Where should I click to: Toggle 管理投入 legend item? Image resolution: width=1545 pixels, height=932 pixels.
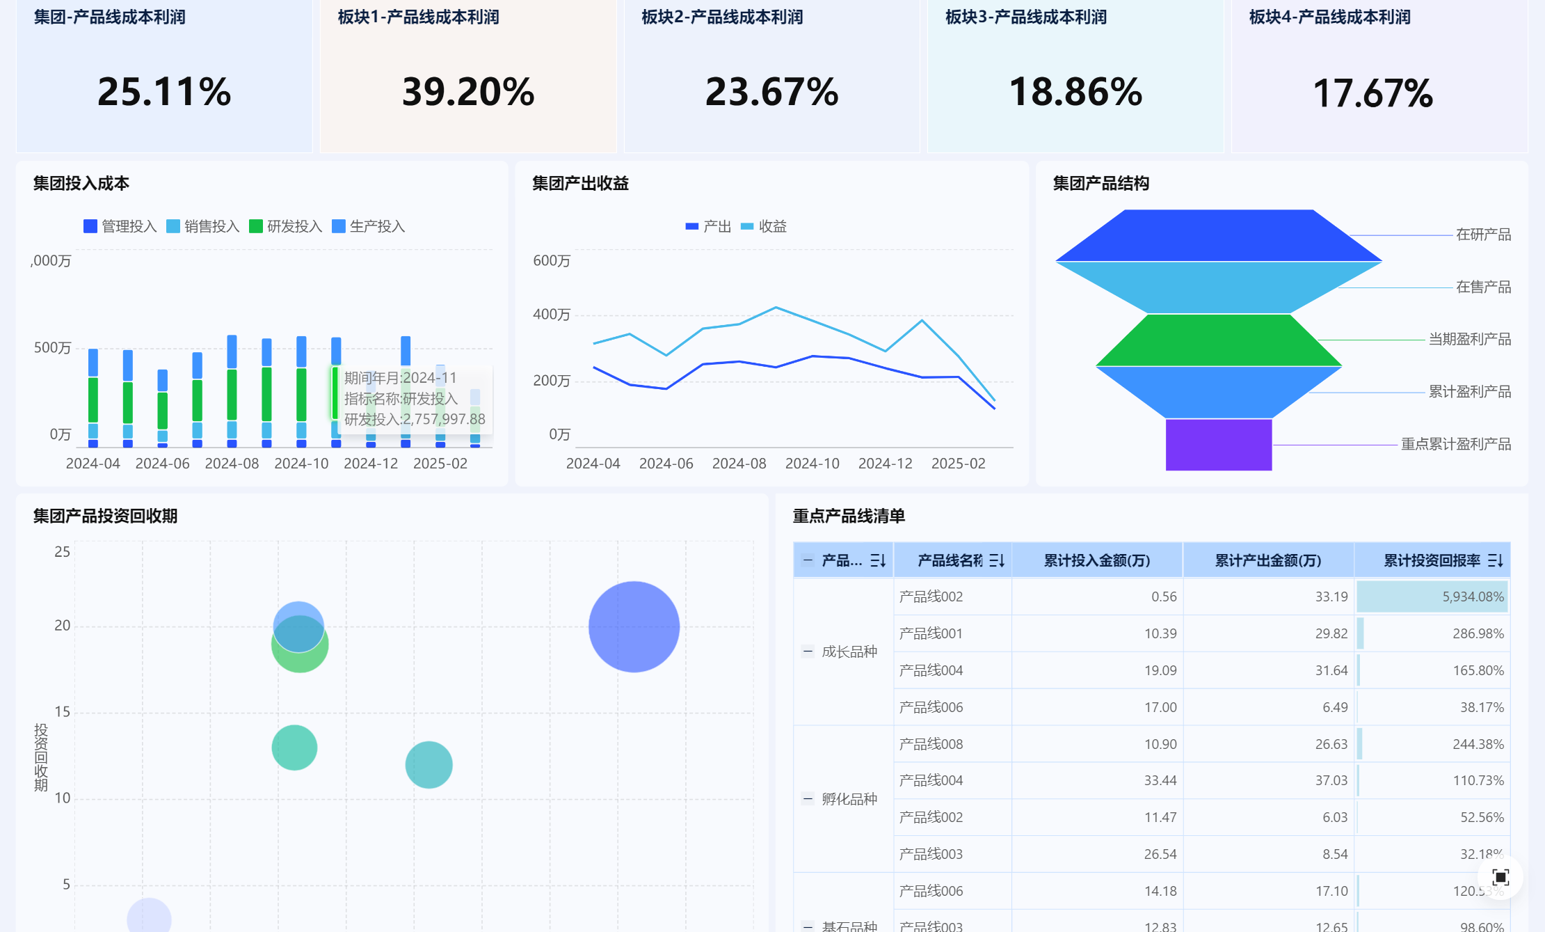point(120,226)
